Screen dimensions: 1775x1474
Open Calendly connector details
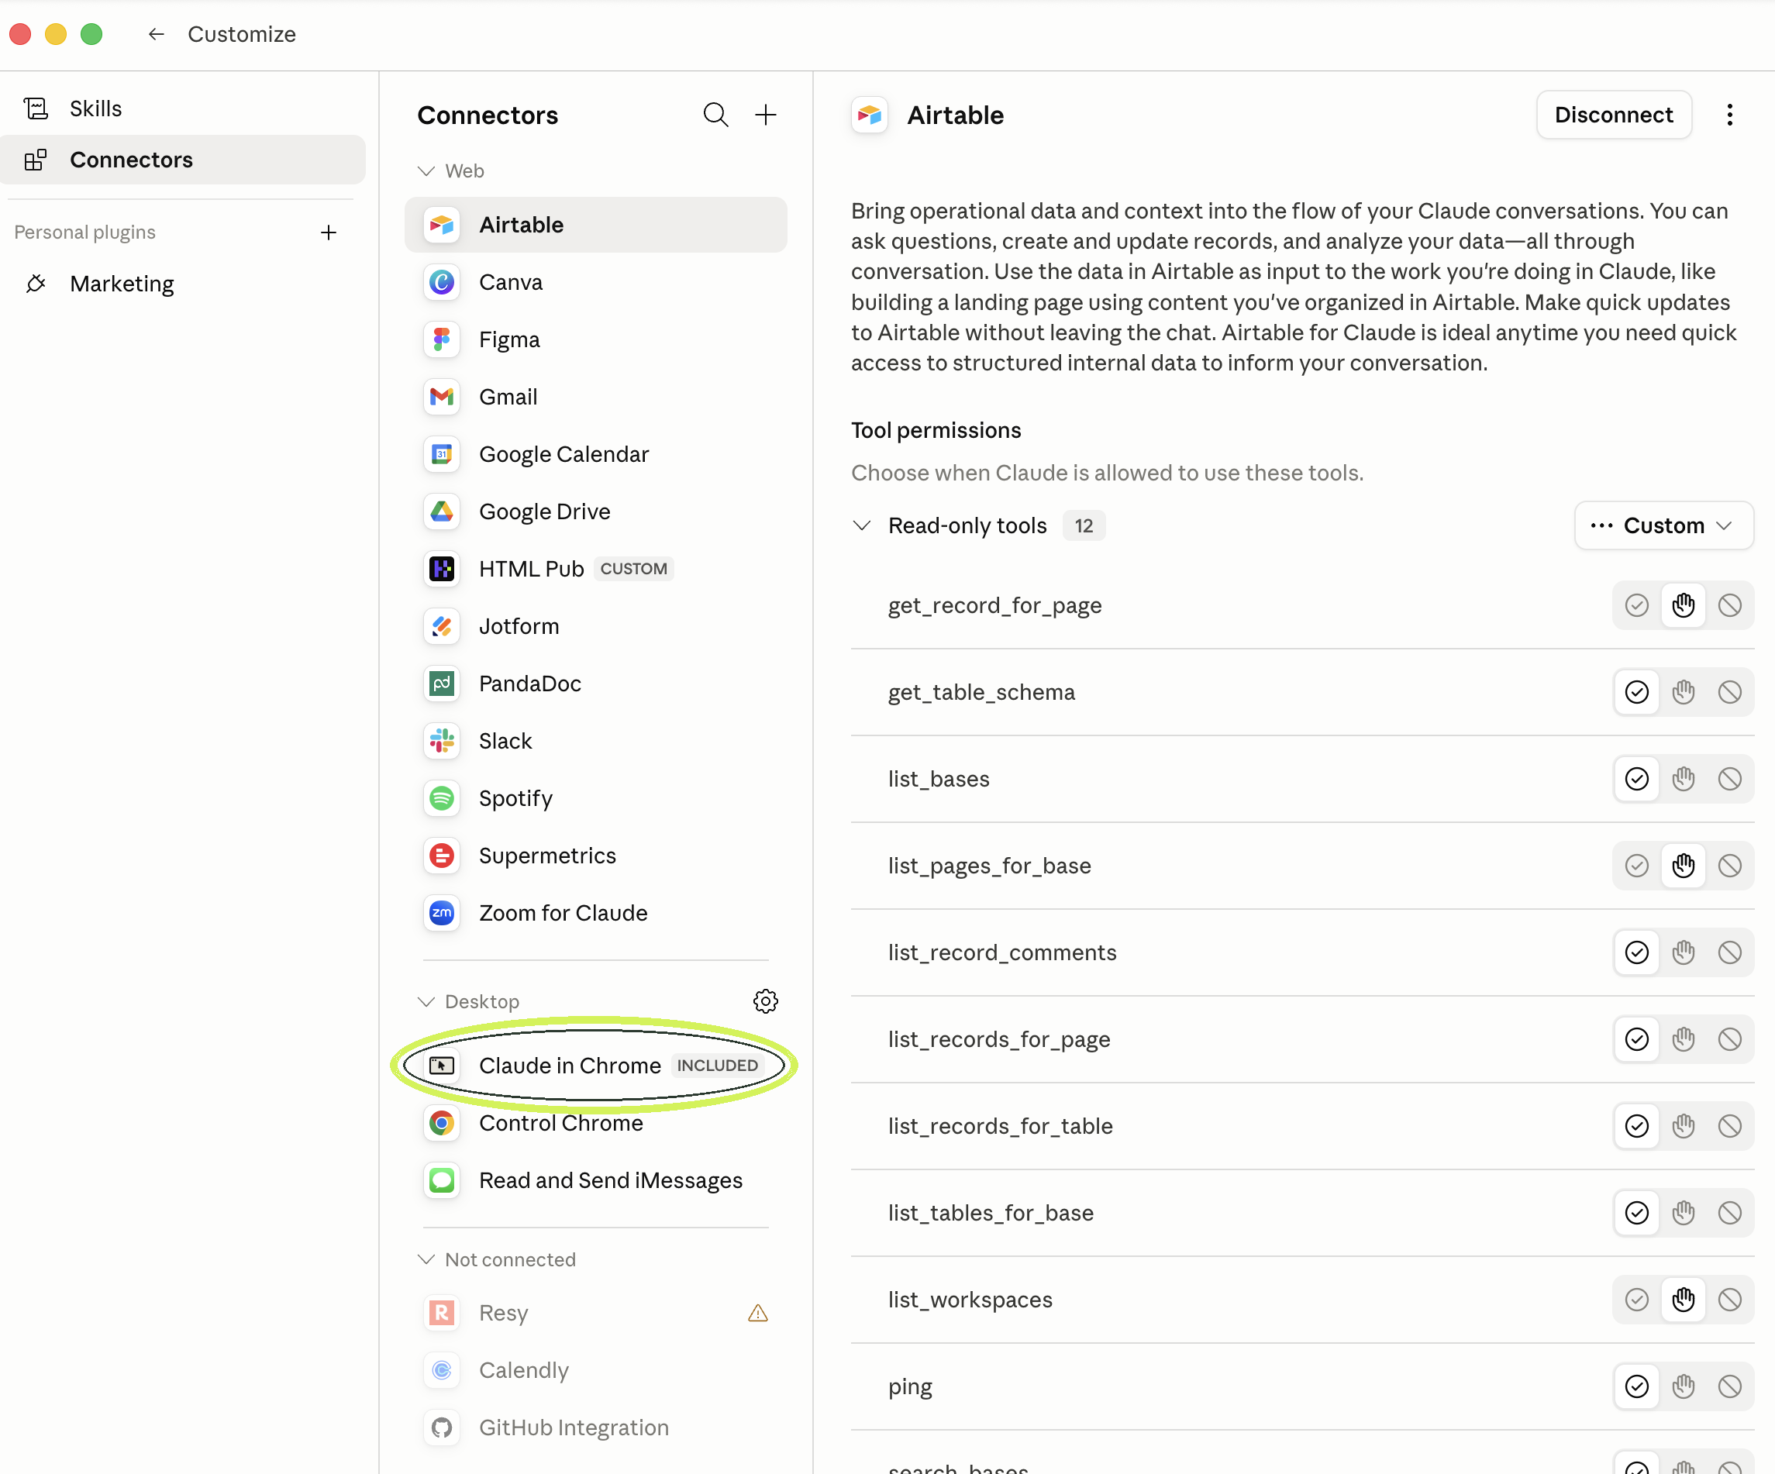point(596,1370)
